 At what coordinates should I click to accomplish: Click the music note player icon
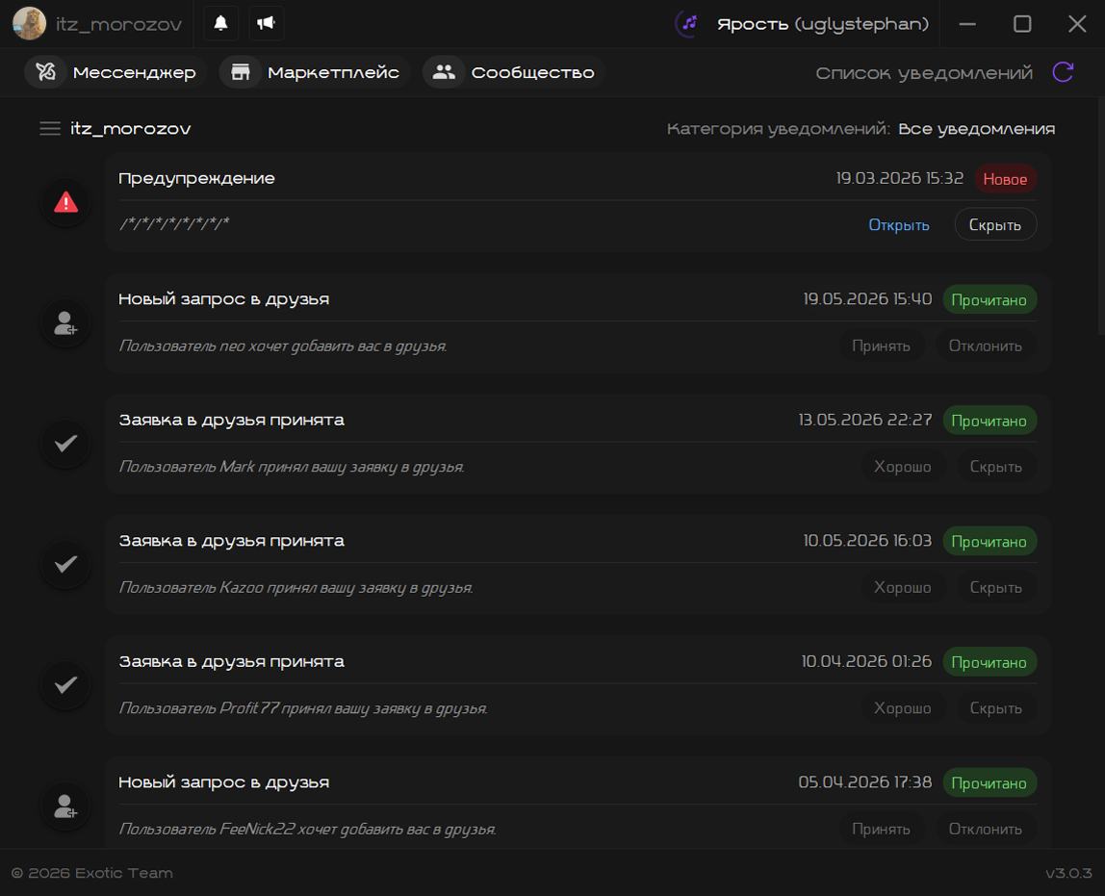(x=688, y=23)
